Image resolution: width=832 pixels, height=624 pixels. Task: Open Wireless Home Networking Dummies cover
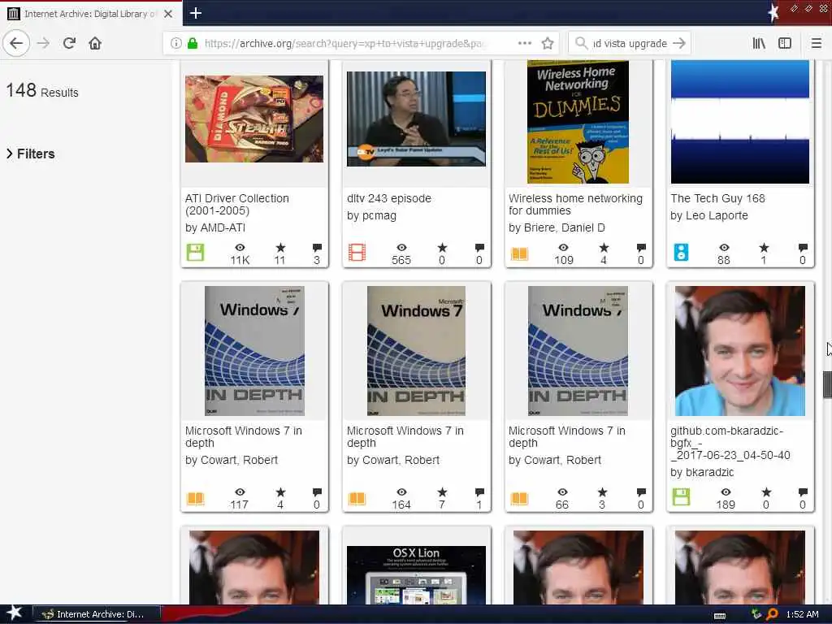(578, 122)
